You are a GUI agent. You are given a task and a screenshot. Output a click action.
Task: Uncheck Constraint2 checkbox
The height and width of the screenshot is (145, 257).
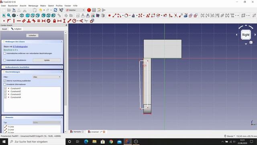coord(5,91)
